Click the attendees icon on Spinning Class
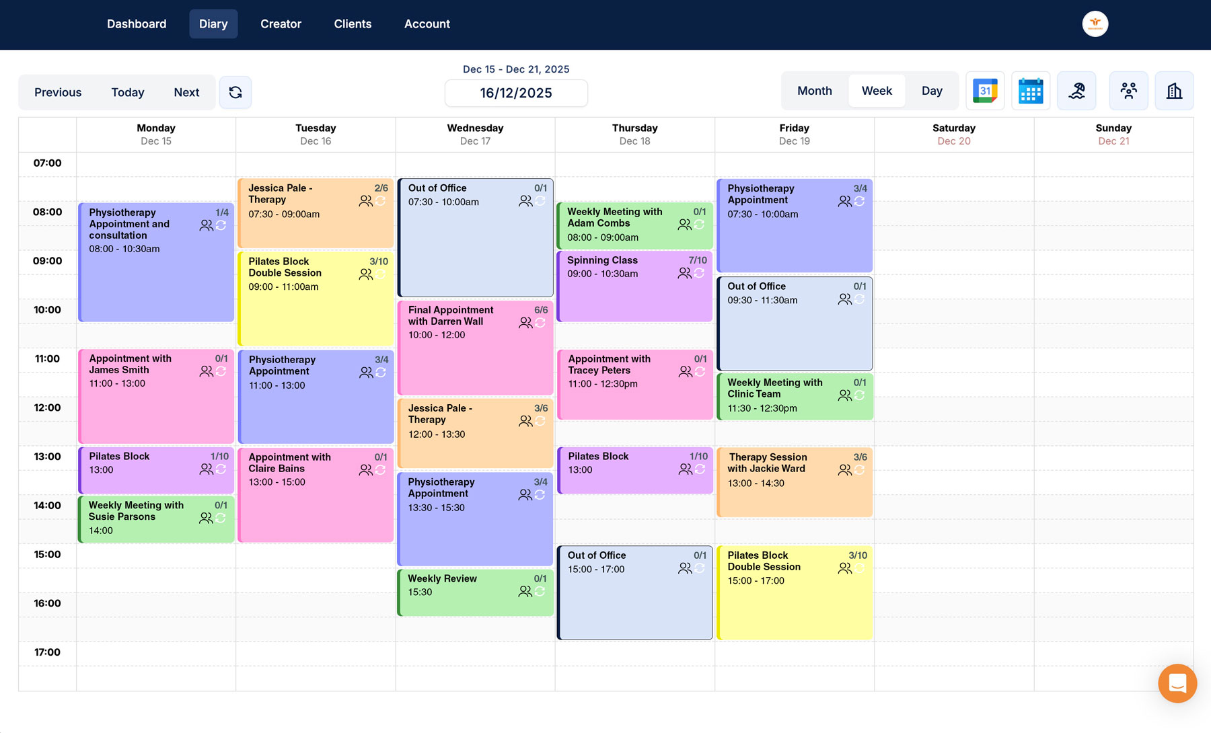 (x=685, y=273)
